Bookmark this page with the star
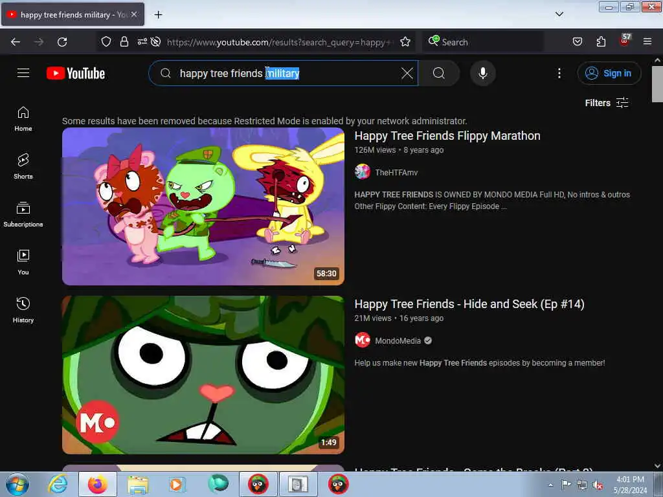The height and width of the screenshot is (497, 663). 405,41
